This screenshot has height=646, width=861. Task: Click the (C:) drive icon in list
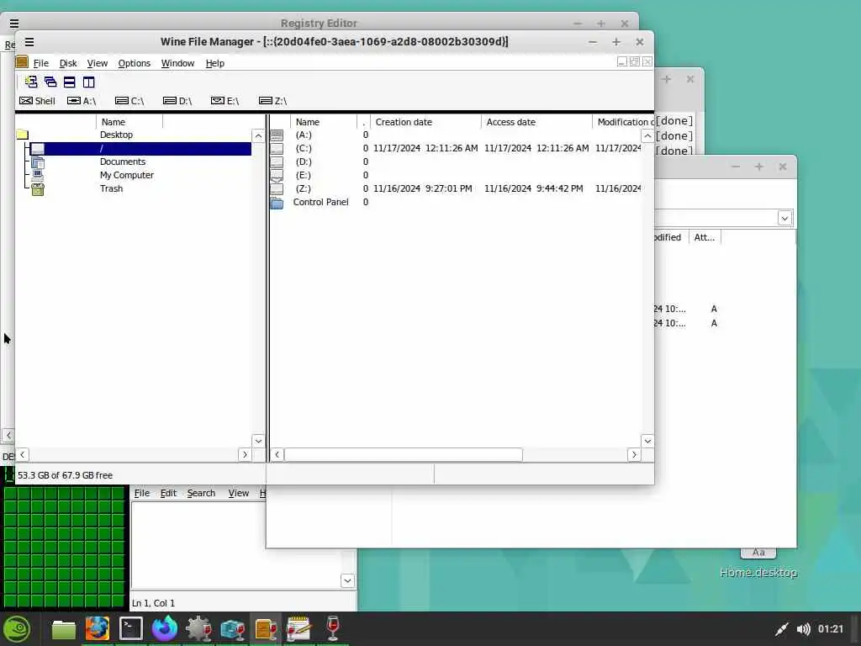277,148
